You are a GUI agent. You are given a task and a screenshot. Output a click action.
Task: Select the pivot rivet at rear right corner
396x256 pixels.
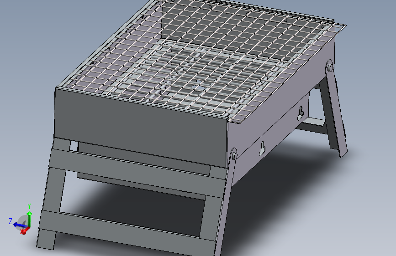330,66
